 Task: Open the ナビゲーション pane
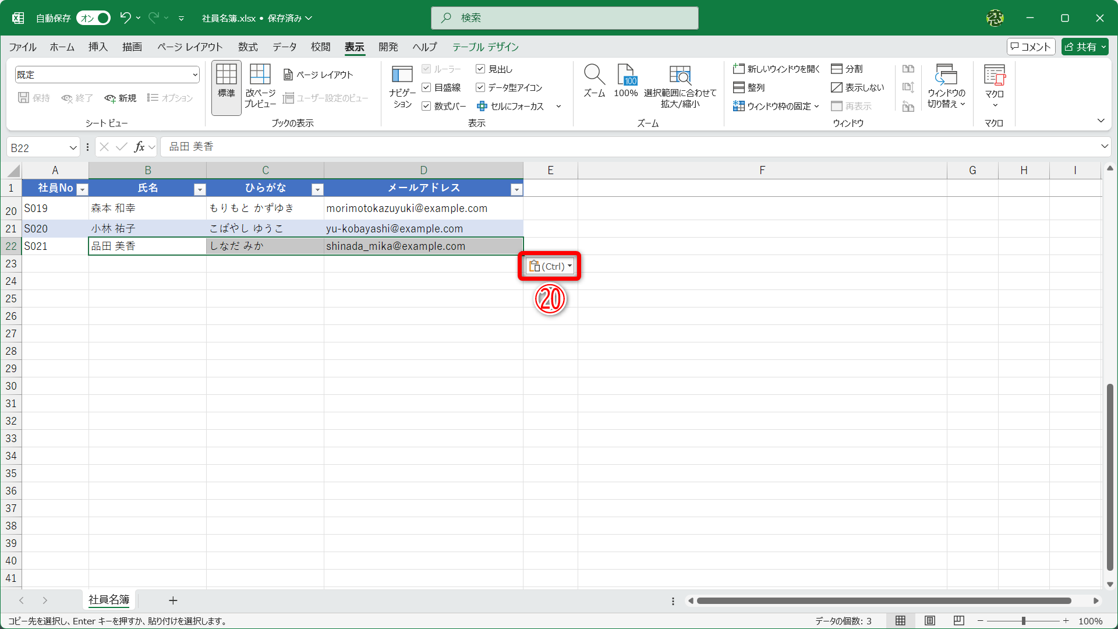(x=402, y=84)
